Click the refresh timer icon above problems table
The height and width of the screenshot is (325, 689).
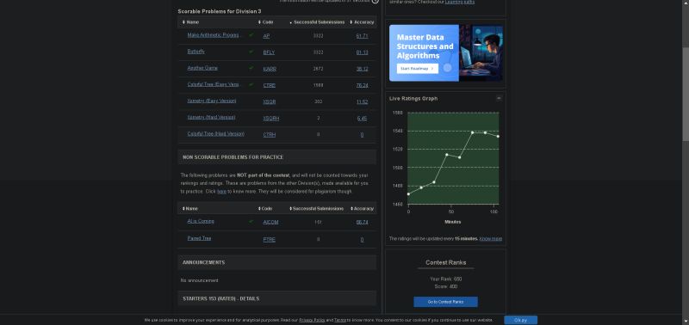pos(375,2)
